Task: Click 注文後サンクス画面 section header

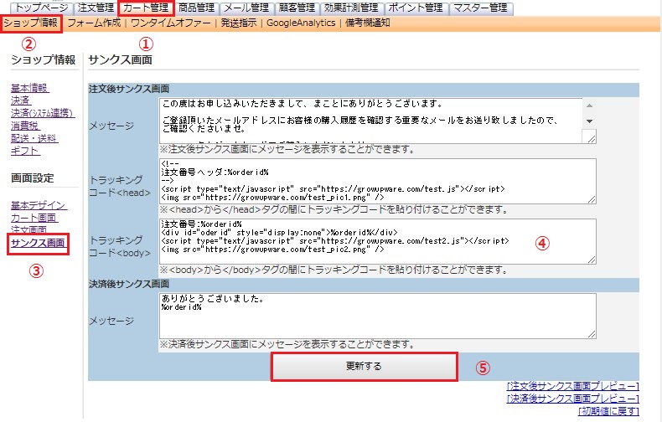Action: [x=129, y=89]
